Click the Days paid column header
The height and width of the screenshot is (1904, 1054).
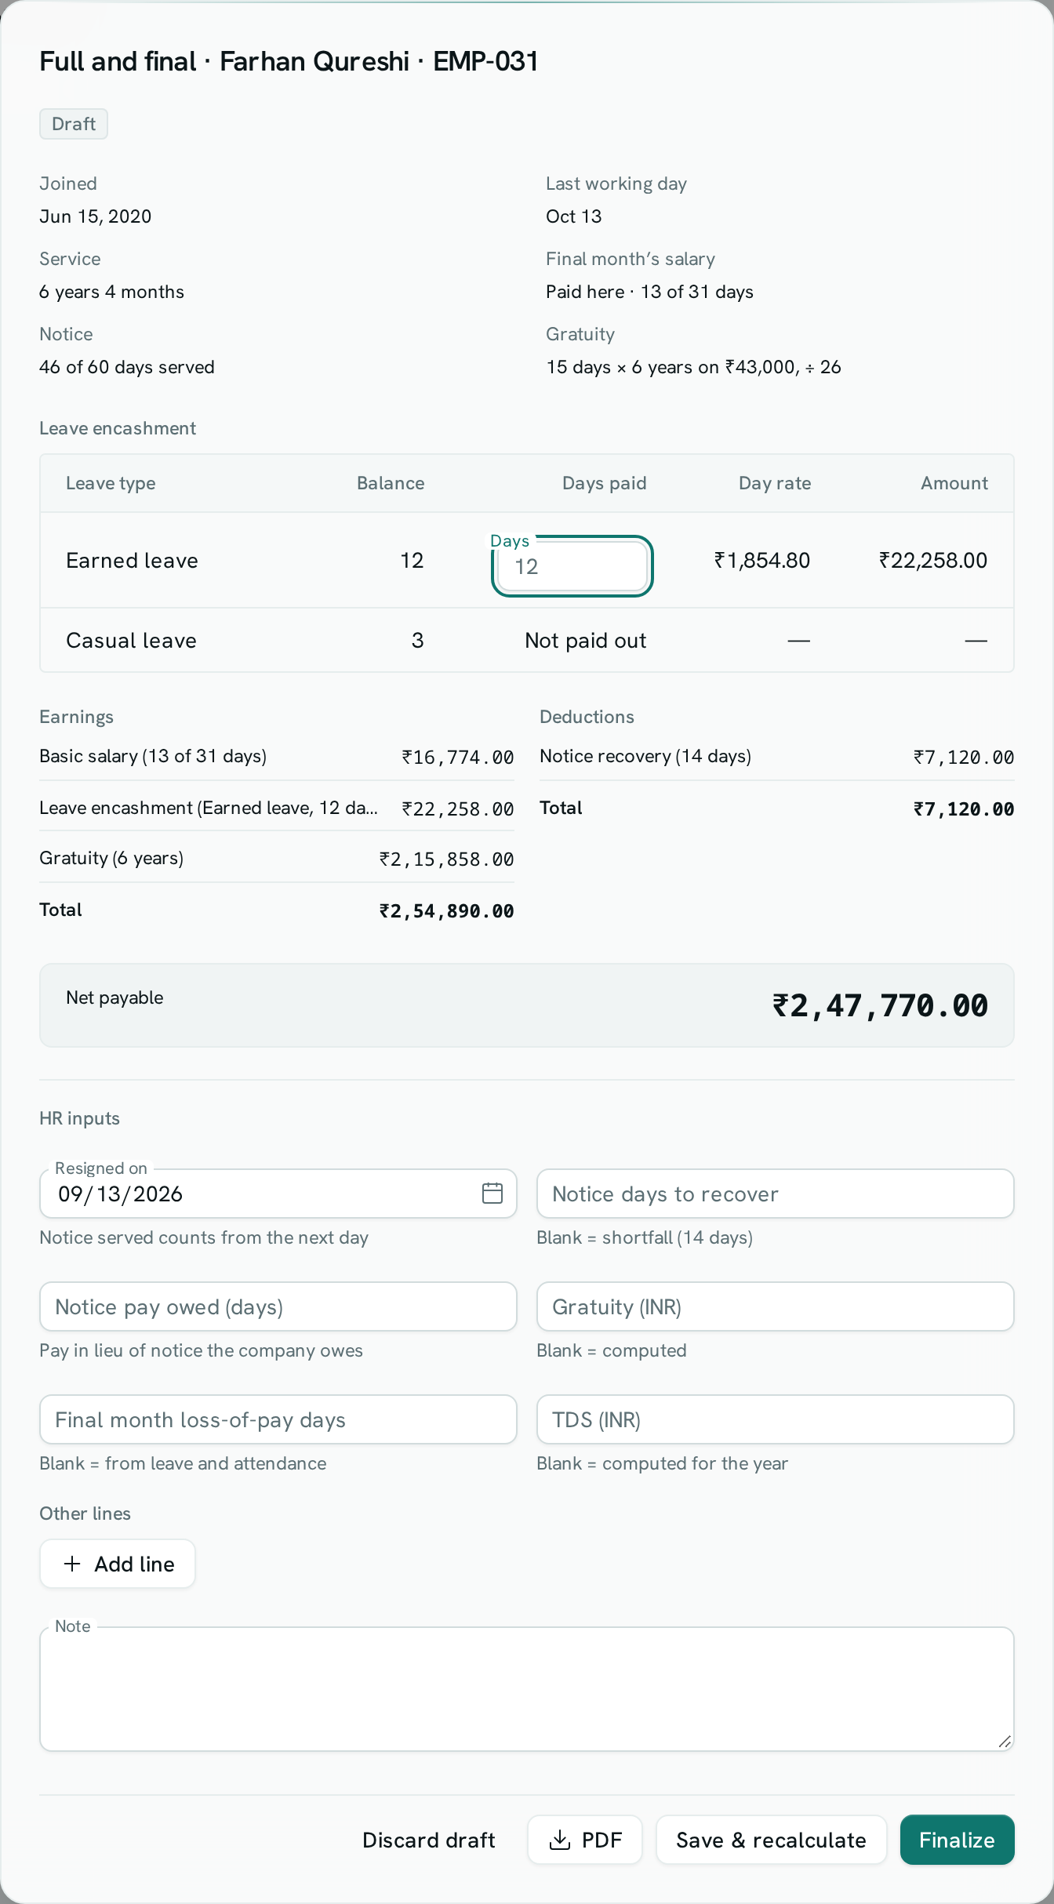[x=604, y=483]
